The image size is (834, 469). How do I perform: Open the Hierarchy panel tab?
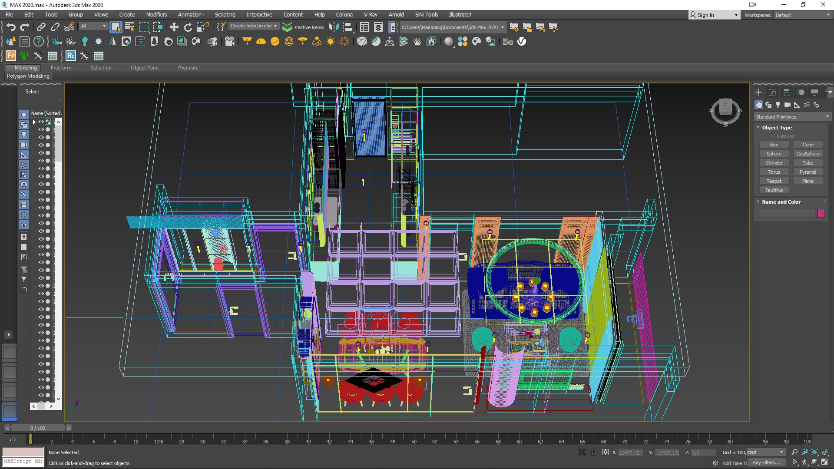[786, 92]
